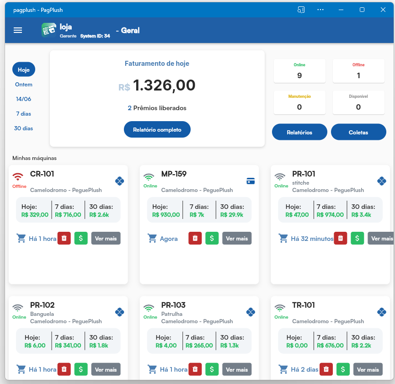Click the green online WiFi icon on MP-159
The width and height of the screenshot is (395, 384).
(x=149, y=178)
